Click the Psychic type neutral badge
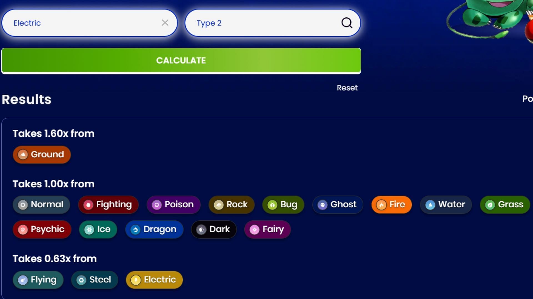533x299 pixels. [x=42, y=229]
